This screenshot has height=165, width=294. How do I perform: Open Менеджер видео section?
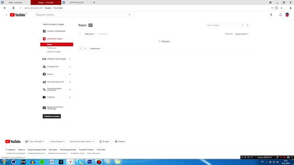pyautogui.click(x=53, y=38)
